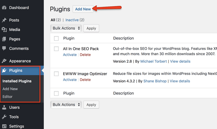Viewport: 217px width, 129px height.
Task: Click the Description column header at top
Action: coord(124,38)
